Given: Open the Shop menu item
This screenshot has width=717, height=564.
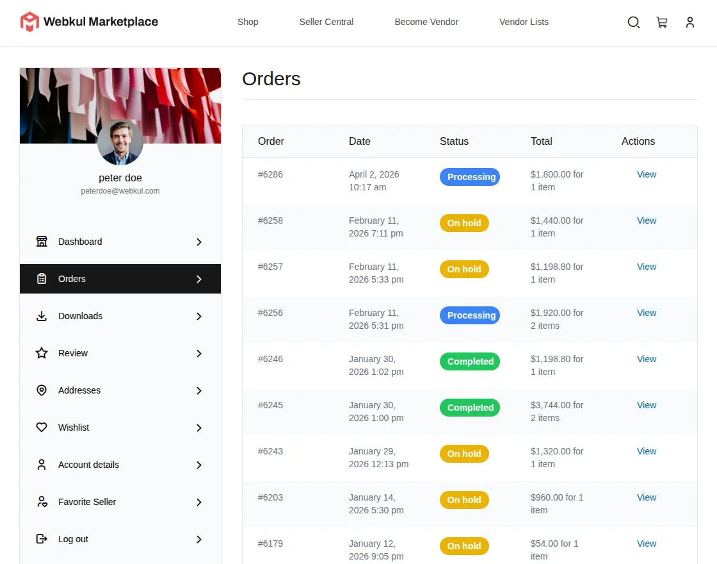Looking at the screenshot, I should point(248,22).
